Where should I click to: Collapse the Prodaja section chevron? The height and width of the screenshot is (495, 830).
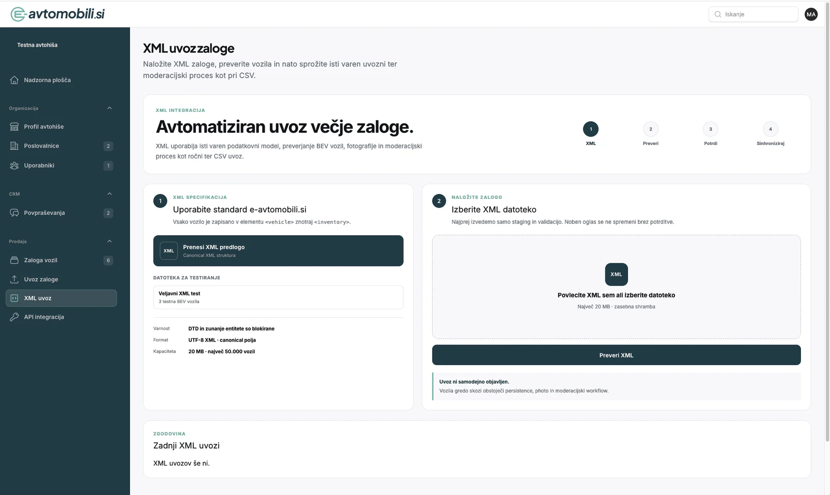109,241
